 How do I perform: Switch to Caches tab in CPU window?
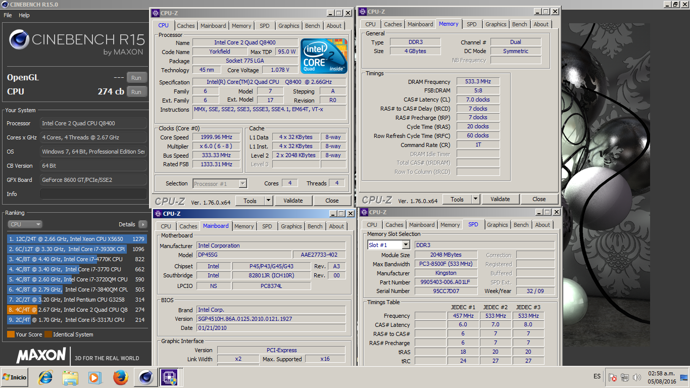pyautogui.click(x=186, y=26)
